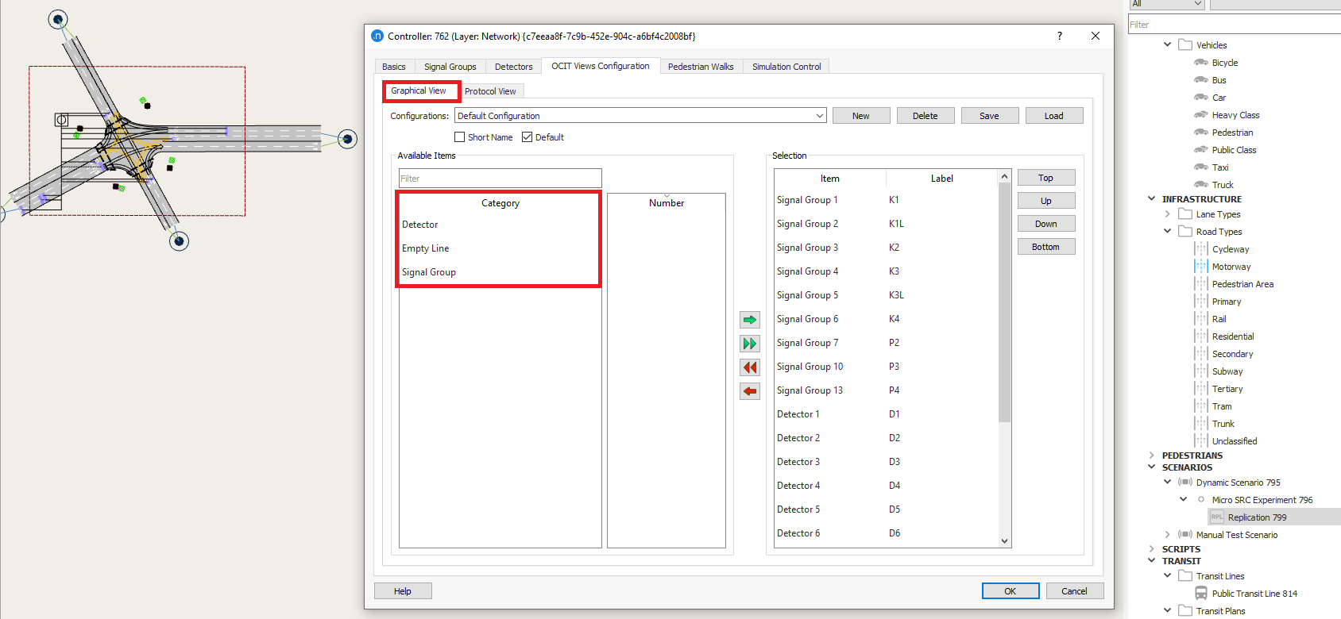Switch to the Protocol View tab
This screenshot has height=619, width=1341.
click(x=490, y=91)
